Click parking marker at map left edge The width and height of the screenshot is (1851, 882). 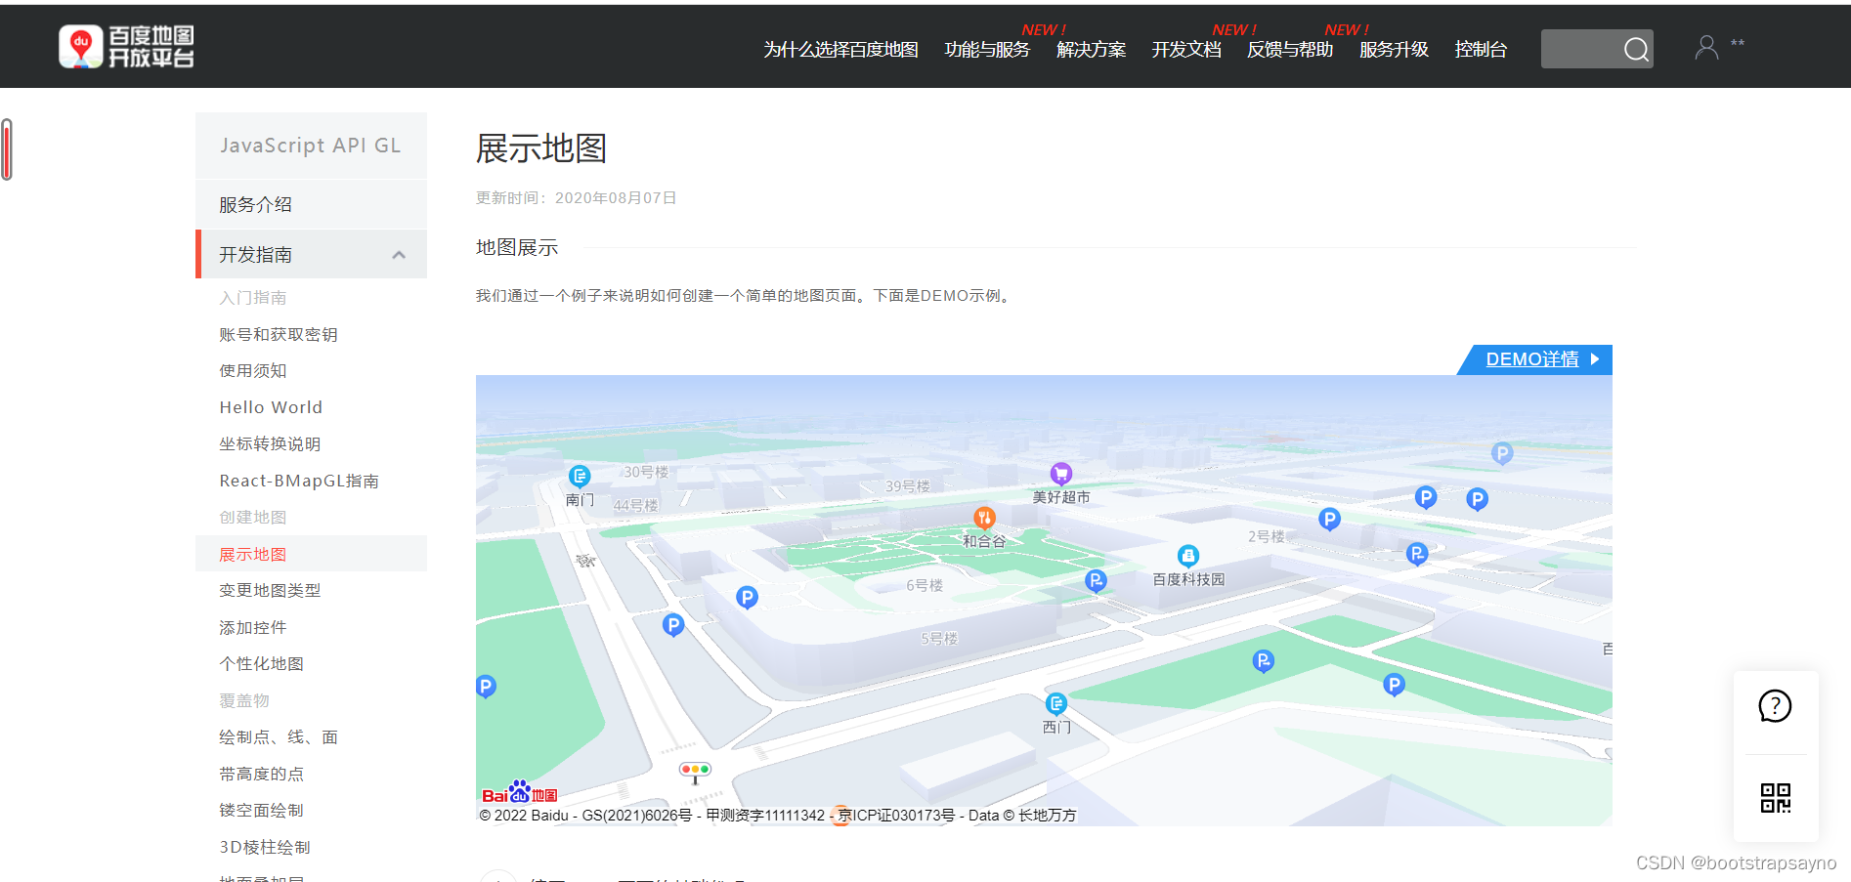click(x=486, y=687)
